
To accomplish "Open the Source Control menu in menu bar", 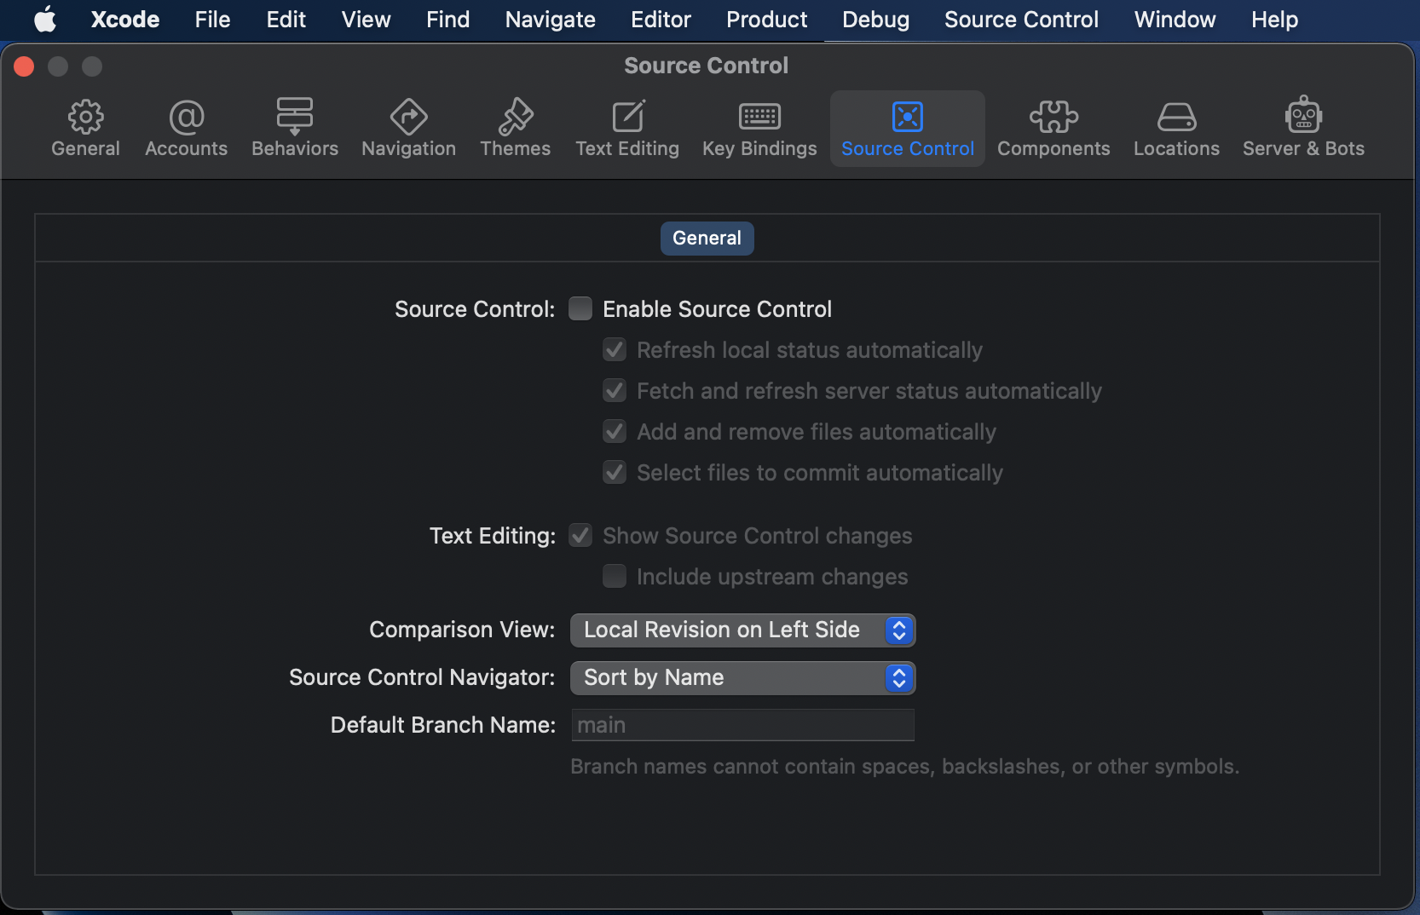I will [x=1021, y=20].
